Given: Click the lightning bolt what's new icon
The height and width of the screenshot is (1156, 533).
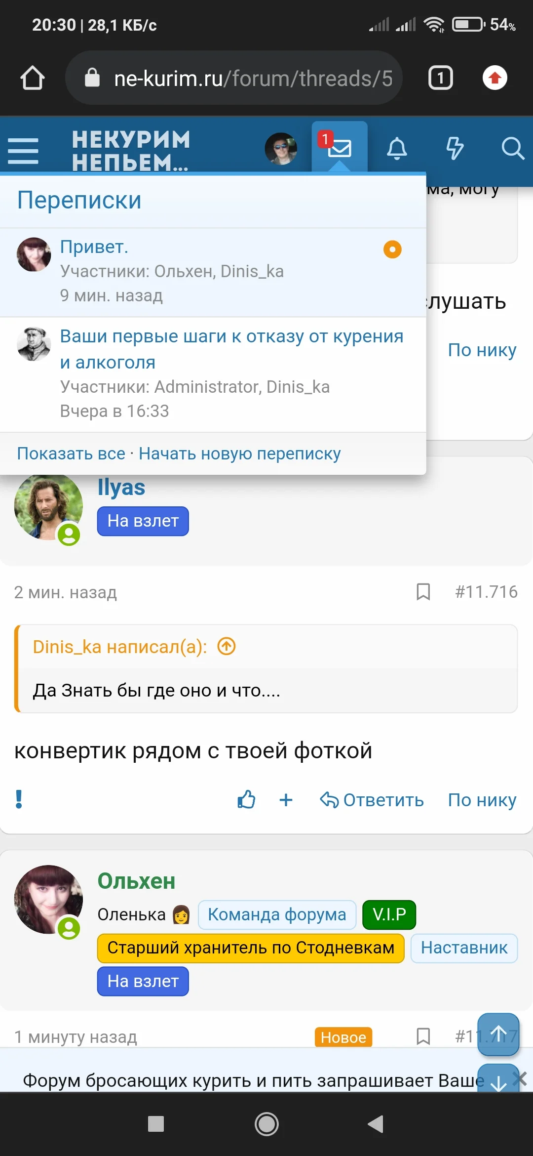Looking at the screenshot, I should pos(455,148).
